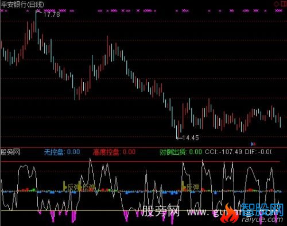Click the 对倒出货 indicator value label
287x226 pixels.
(x=181, y=152)
